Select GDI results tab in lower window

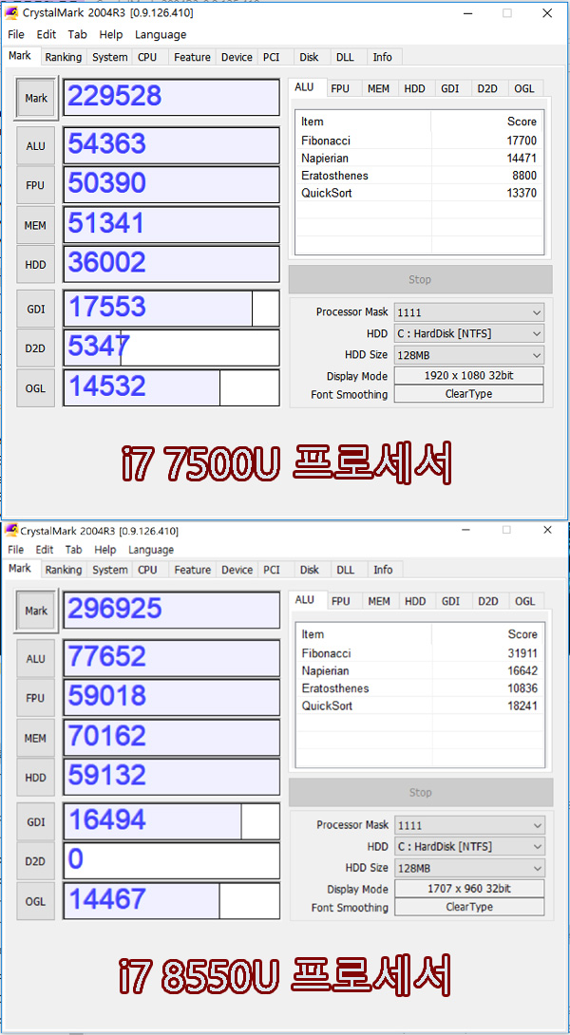coord(450,601)
